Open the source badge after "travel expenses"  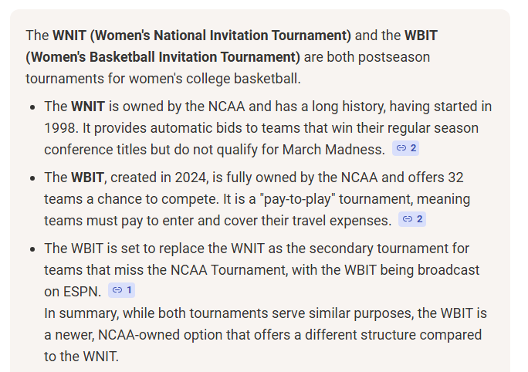(411, 219)
